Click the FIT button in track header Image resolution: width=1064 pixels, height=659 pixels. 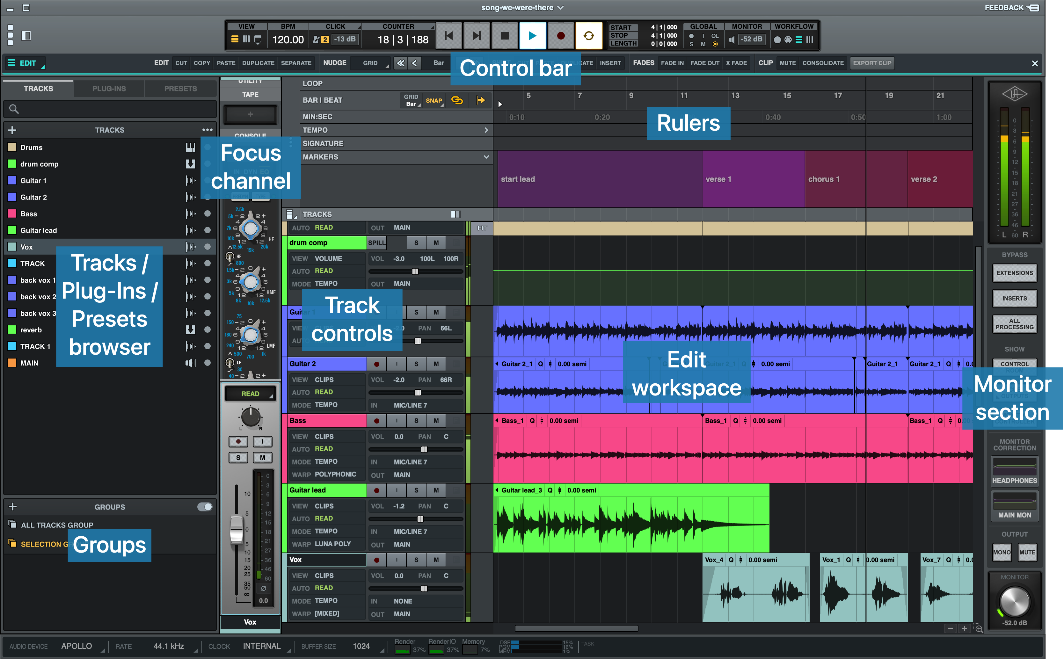point(482,228)
